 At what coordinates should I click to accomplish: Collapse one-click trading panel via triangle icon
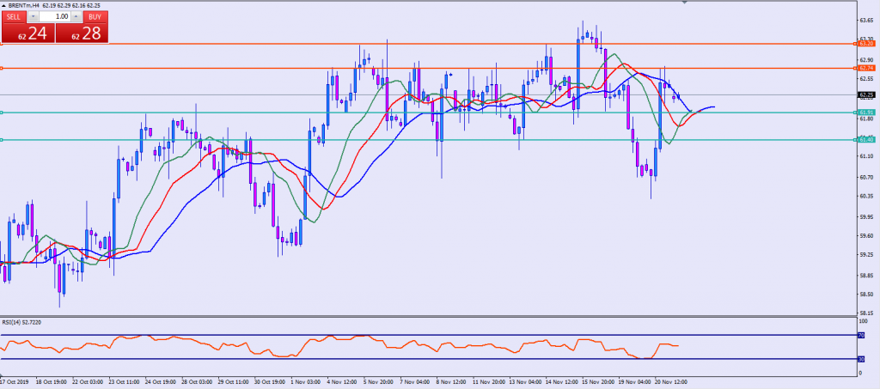click(x=3, y=6)
